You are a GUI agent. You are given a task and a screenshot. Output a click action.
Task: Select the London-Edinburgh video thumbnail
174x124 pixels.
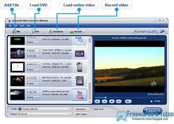(17, 95)
